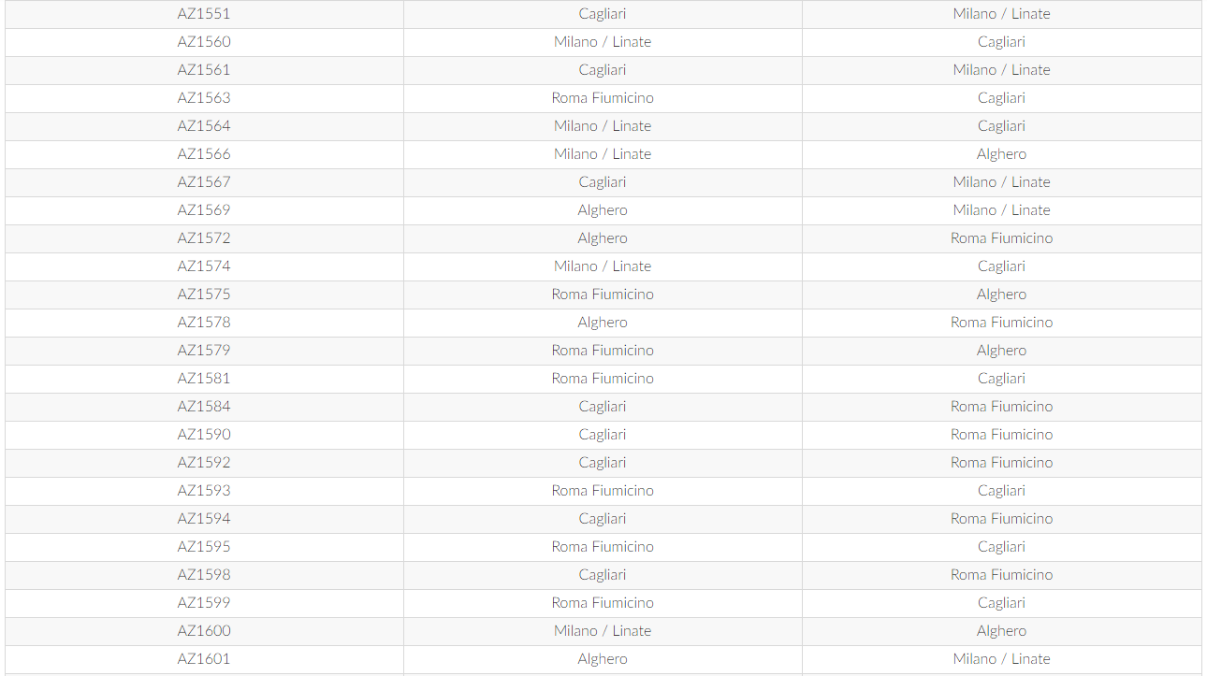Select Roma Fiumicino destination in AZ1578 row
The height and width of the screenshot is (676, 1207).
click(x=1001, y=323)
